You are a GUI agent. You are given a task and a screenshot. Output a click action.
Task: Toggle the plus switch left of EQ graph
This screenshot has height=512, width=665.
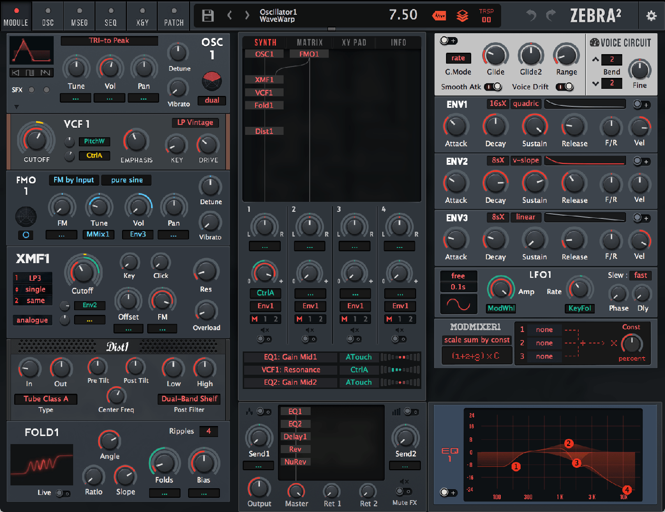pos(448,493)
